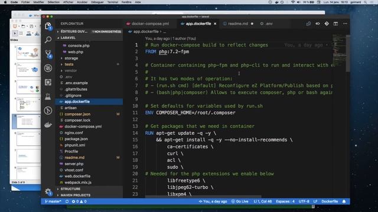
Task: Click the diamond-shaped GitLens icon in the toolbar
Action: [327, 24]
